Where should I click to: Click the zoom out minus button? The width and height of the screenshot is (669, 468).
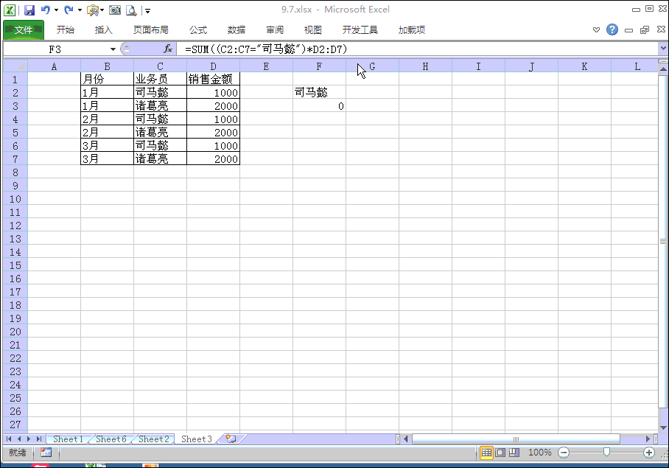(564, 453)
